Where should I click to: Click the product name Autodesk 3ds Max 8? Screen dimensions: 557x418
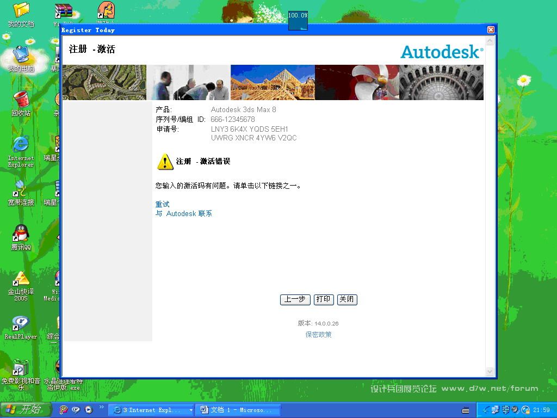[243, 109]
